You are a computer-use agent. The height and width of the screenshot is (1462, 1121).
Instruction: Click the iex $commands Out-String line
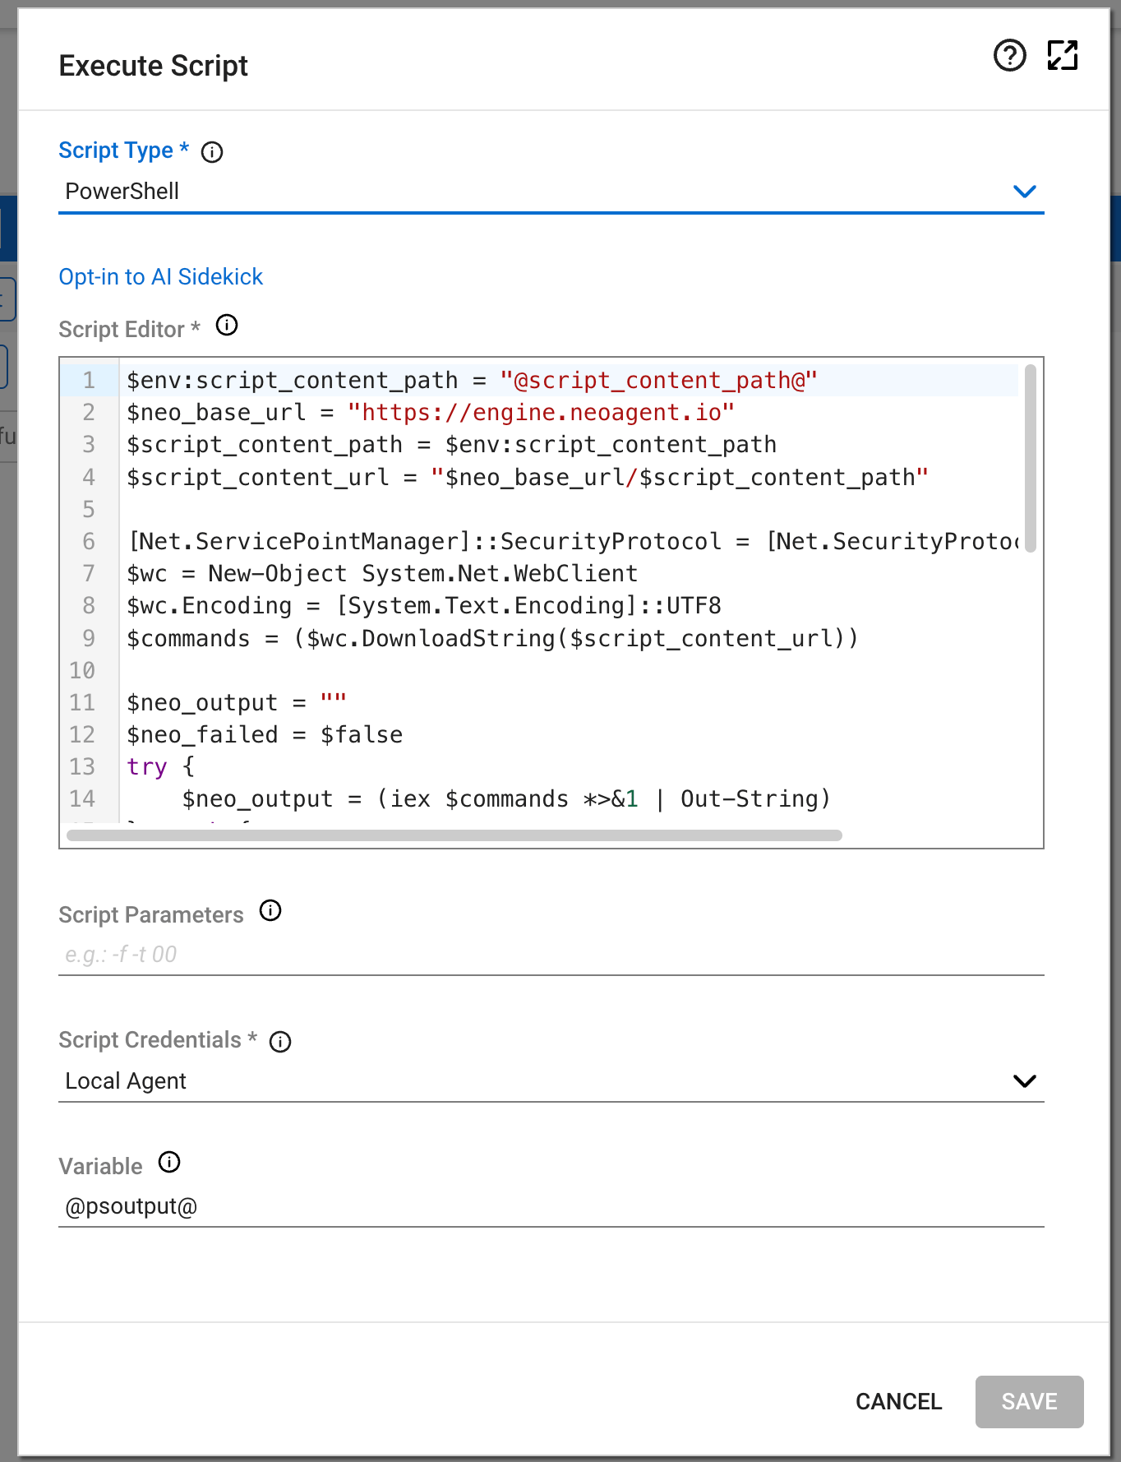coord(506,799)
